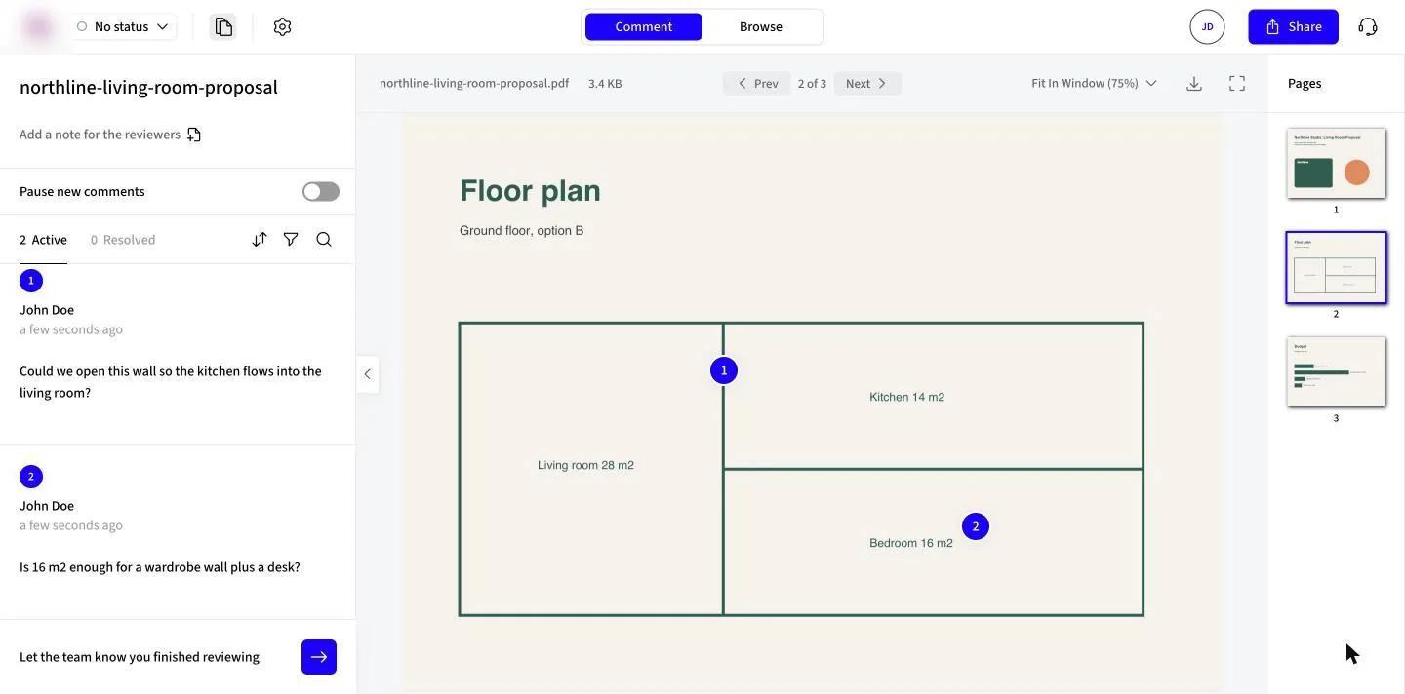Click the number 2 badge in comment list
1405x694 pixels.
(x=30, y=477)
